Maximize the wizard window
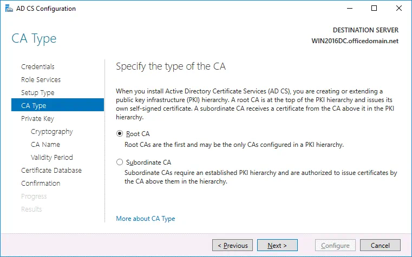This screenshot has height=257, width=412. (x=375, y=9)
